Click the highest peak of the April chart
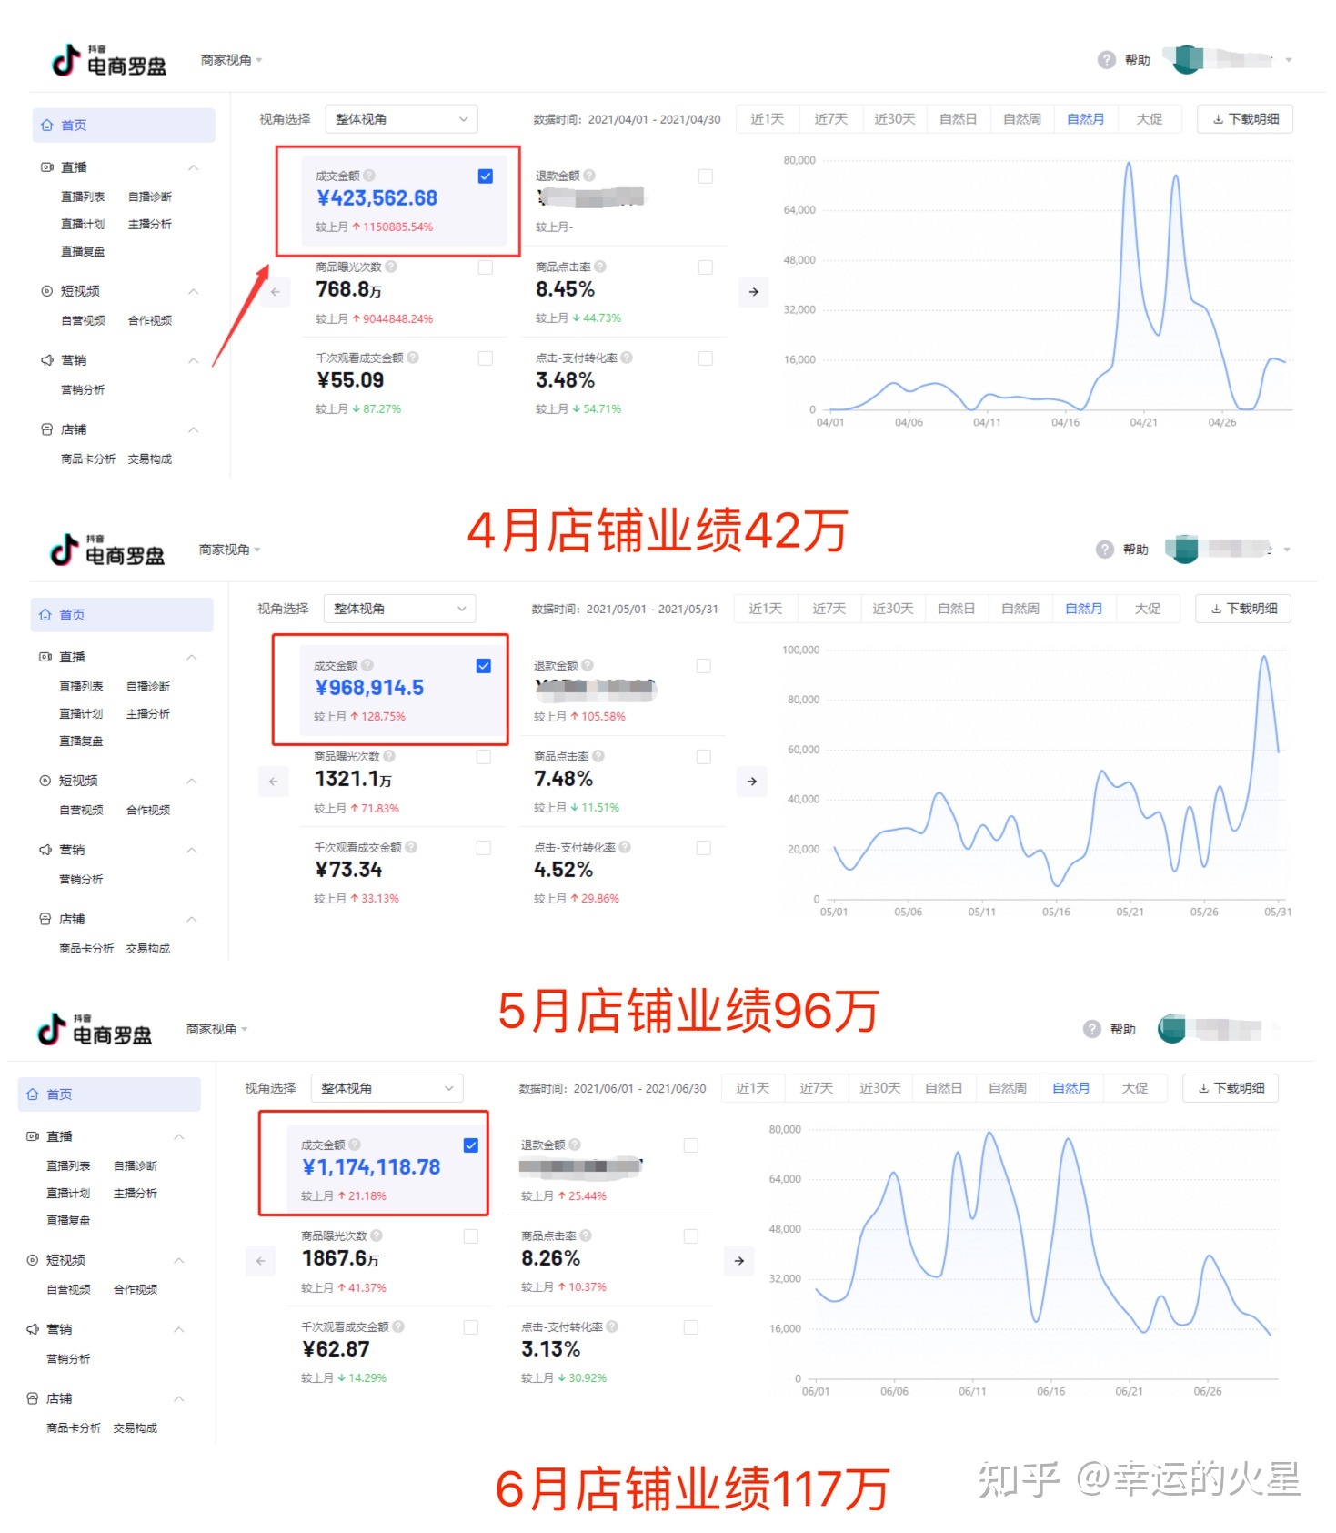Viewport: 1336px width, 1533px height. [1129, 164]
